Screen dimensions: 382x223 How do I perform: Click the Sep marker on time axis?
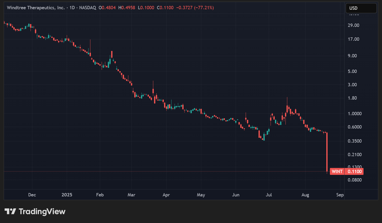click(x=340, y=195)
